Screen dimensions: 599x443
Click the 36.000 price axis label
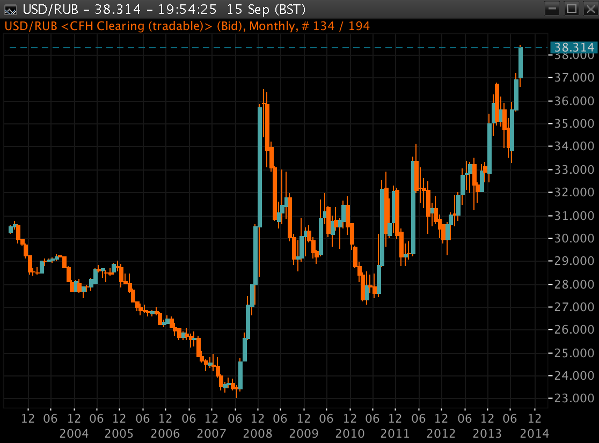pos(574,101)
